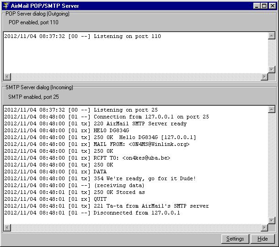The height and width of the screenshot is (247, 279).
Task: Click up arrow of POP log vertical scrollbar
Action: tap(272, 36)
